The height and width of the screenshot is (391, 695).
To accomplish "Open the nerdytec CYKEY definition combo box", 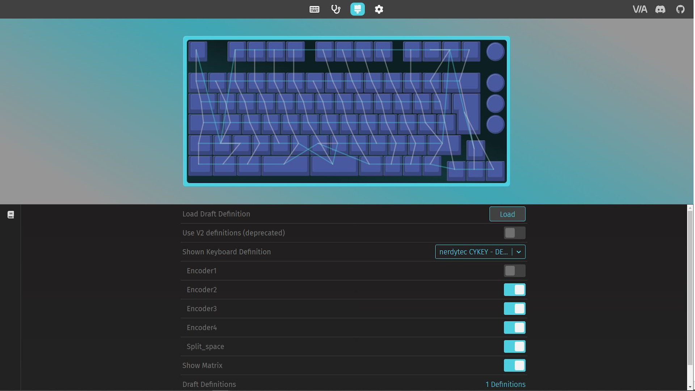I will (x=473, y=252).
